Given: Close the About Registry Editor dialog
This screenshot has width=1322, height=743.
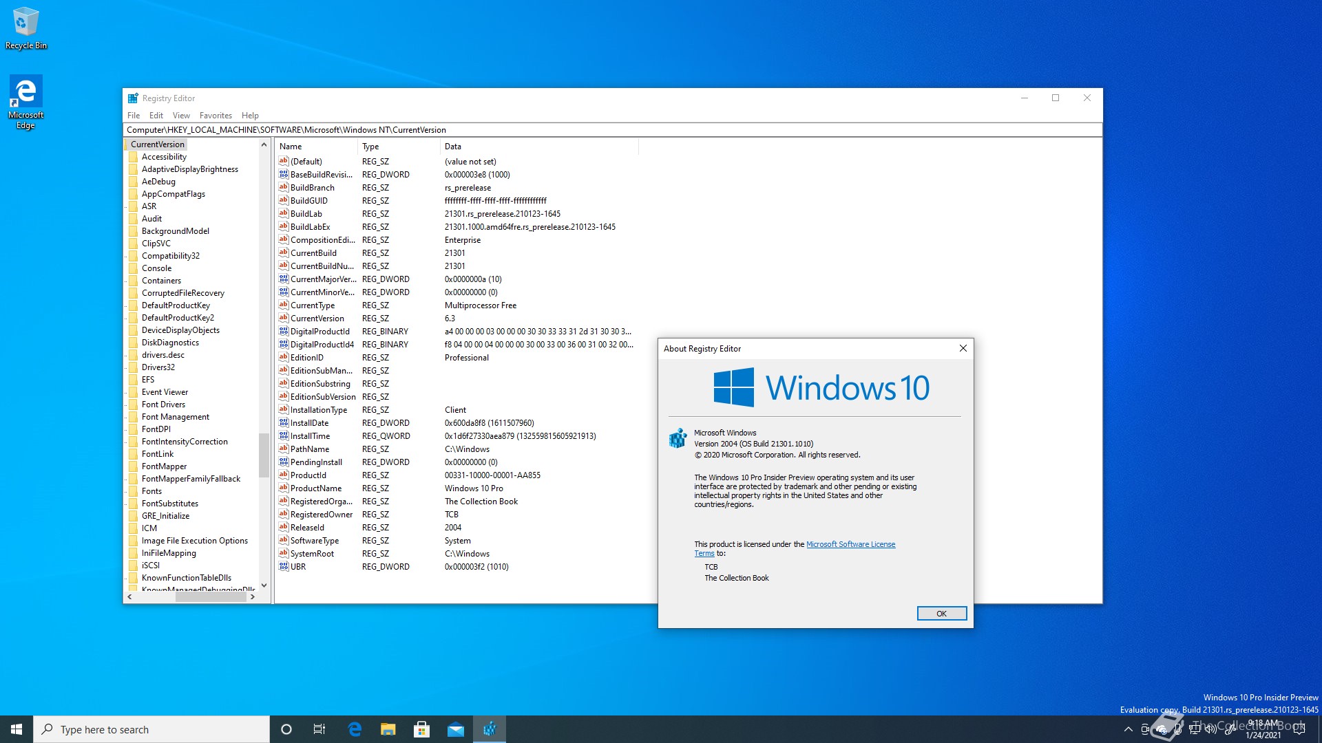Looking at the screenshot, I should [963, 348].
